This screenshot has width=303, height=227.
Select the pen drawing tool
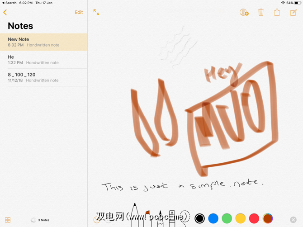click(x=135, y=216)
